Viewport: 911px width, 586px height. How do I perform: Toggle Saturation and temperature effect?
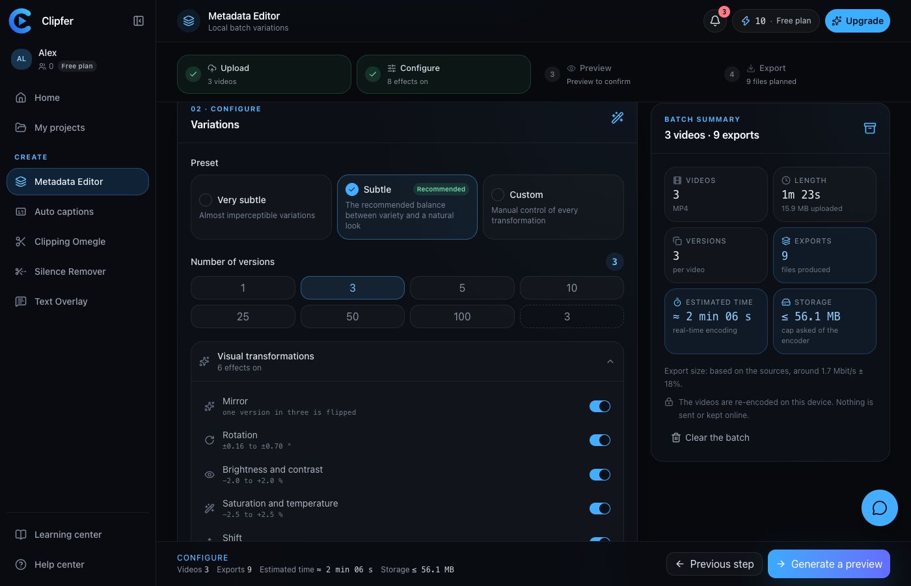click(x=600, y=509)
